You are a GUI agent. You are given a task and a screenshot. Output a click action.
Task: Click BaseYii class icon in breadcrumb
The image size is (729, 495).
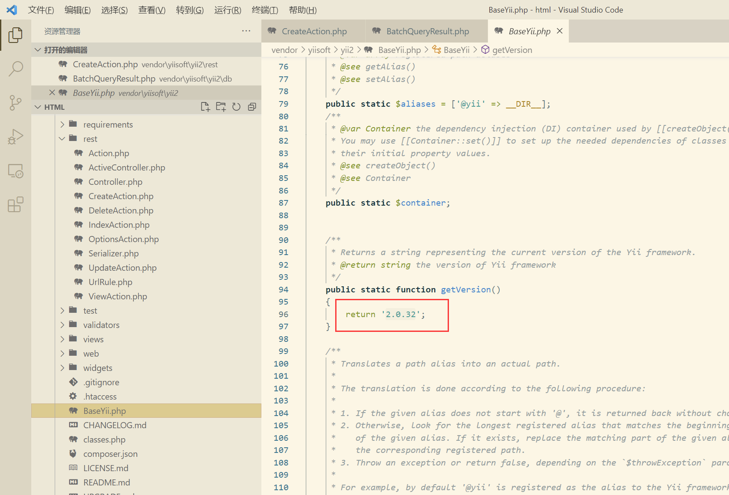[x=436, y=49]
